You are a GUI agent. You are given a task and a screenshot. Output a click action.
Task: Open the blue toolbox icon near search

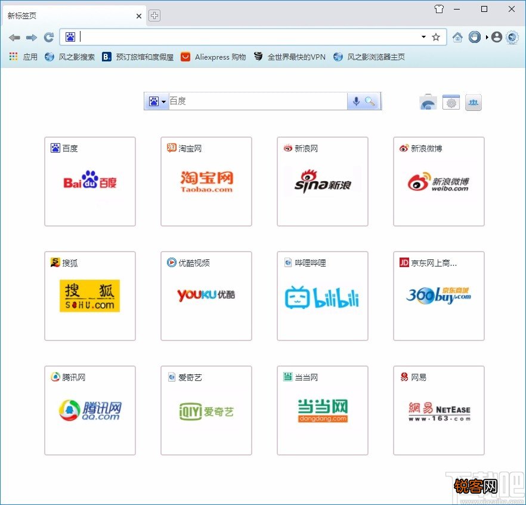click(x=428, y=102)
